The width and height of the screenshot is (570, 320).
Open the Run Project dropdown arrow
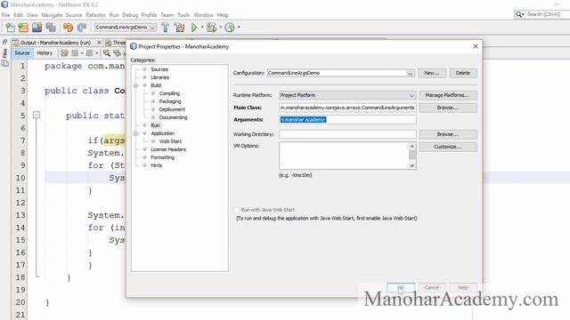202,28
